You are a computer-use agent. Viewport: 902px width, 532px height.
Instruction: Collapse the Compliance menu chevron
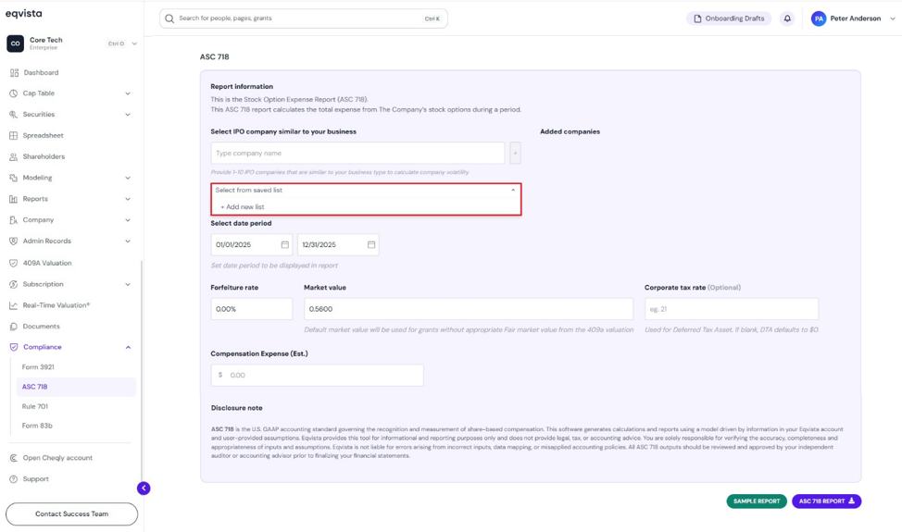pyautogui.click(x=128, y=347)
